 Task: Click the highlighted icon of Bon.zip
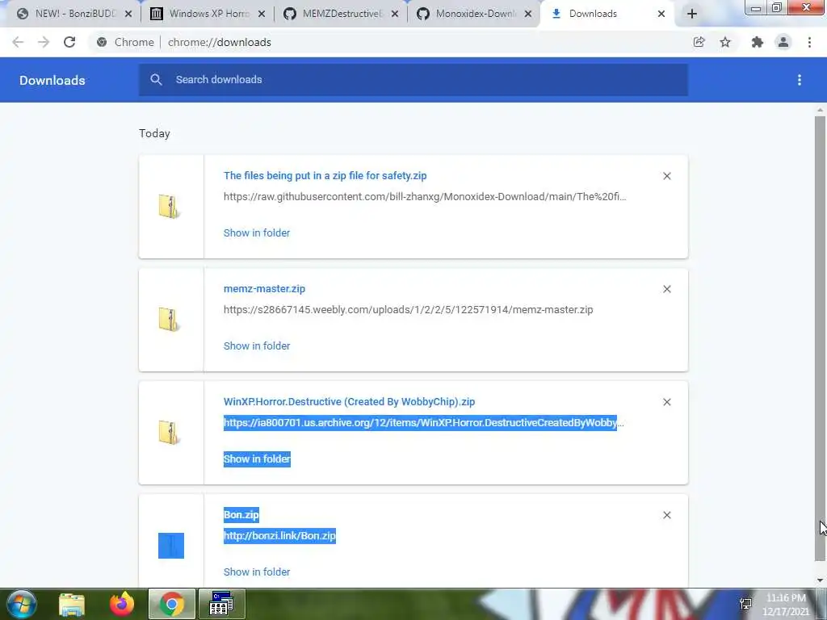pos(171,545)
